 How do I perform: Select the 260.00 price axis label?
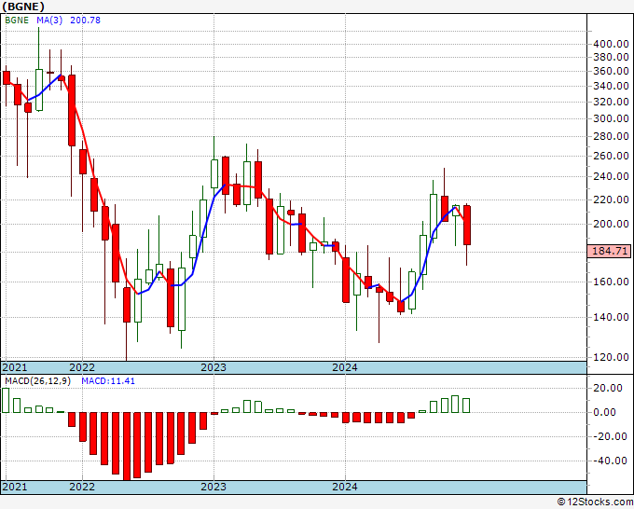[x=611, y=156]
